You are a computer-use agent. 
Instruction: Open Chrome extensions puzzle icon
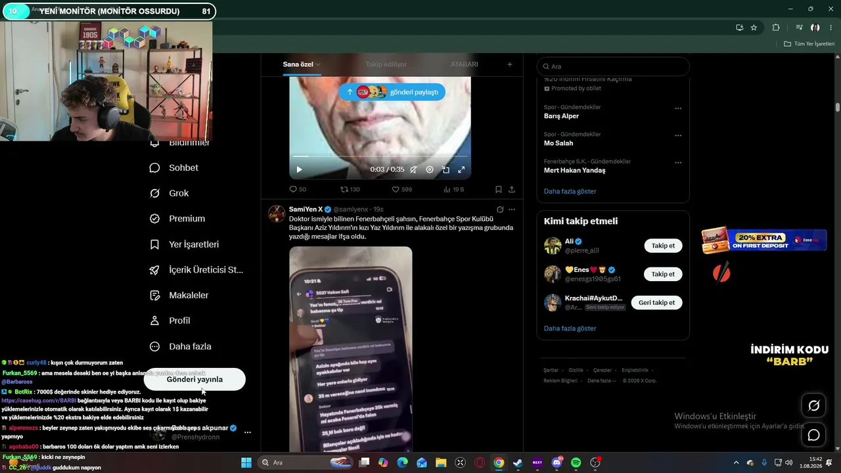pyautogui.click(x=776, y=28)
